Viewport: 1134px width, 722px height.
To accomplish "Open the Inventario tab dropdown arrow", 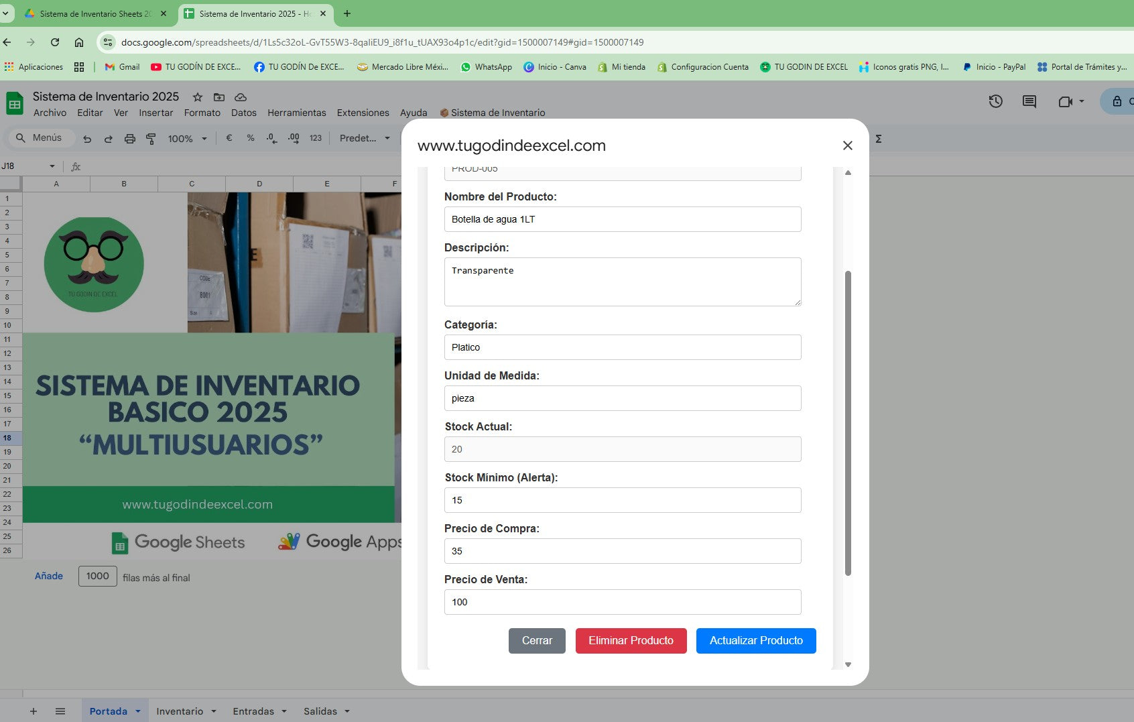I will click(214, 711).
